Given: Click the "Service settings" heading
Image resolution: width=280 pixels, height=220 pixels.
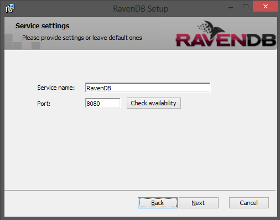Looking at the screenshot, I should click(42, 26).
